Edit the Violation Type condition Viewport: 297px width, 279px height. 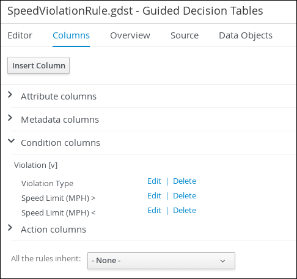click(154, 181)
